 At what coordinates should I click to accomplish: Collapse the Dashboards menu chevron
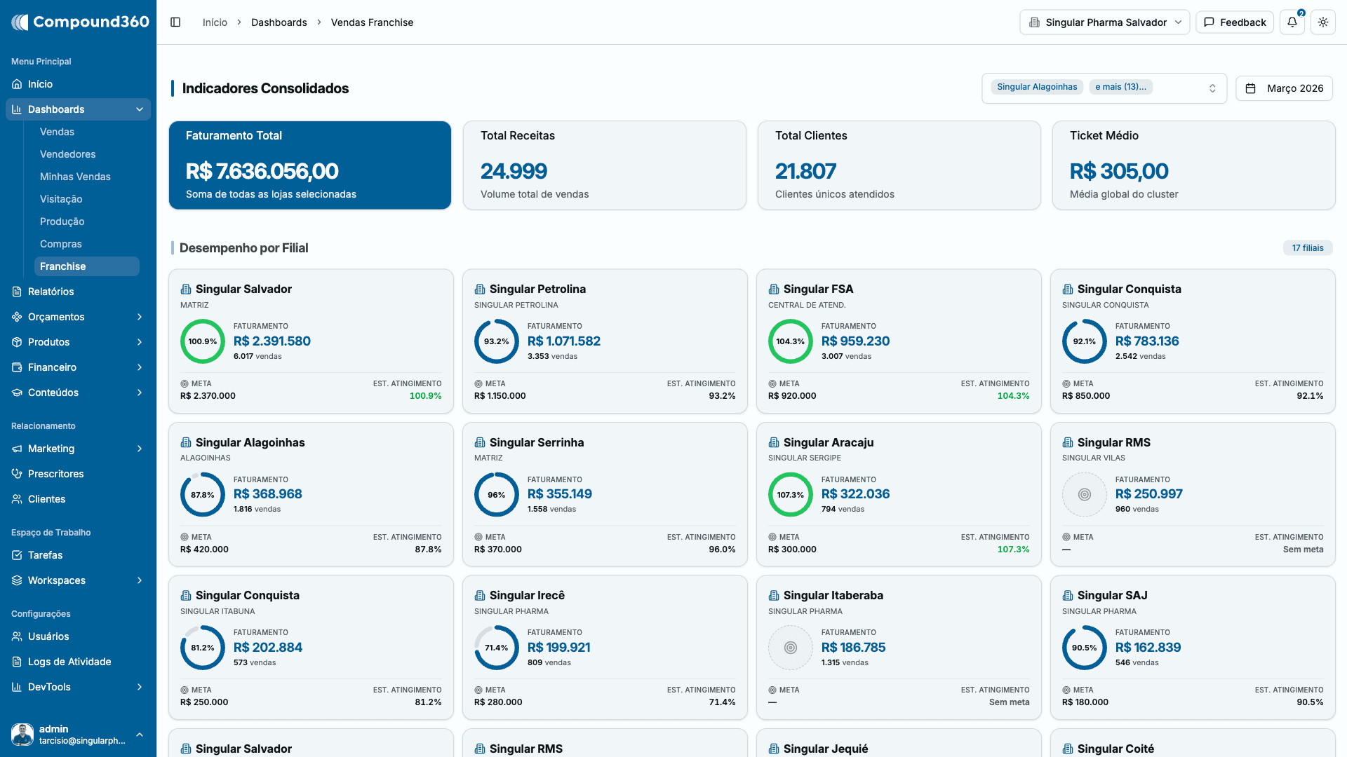140,109
